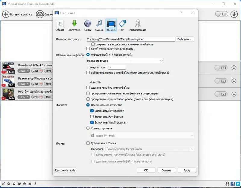Switch to the Теги settings tab
The width and height of the screenshot is (241, 188).
122,26
